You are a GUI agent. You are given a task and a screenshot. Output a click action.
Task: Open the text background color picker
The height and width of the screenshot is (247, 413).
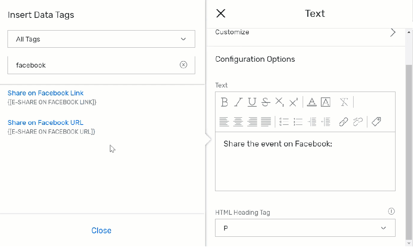click(325, 102)
